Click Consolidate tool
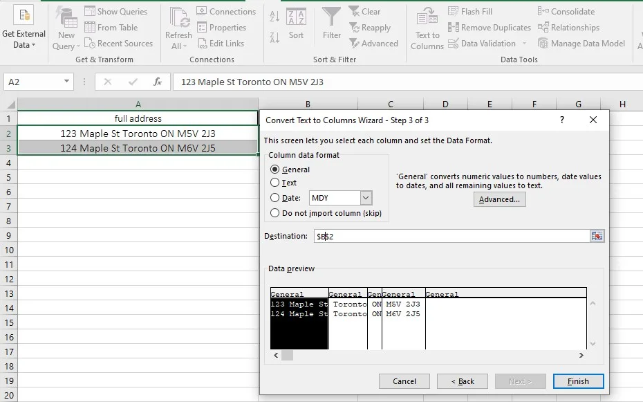 click(566, 11)
